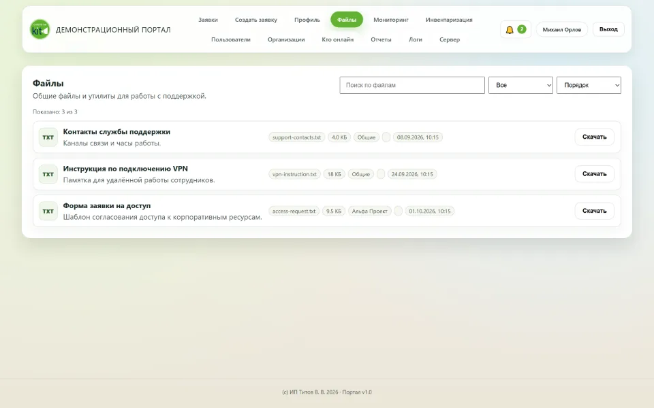This screenshot has width=654, height=408.
Task: Open the Все filter dropdown
Action: [x=520, y=85]
